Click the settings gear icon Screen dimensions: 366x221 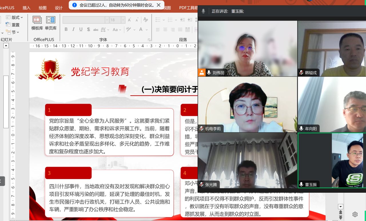click(x=355, y=214)
